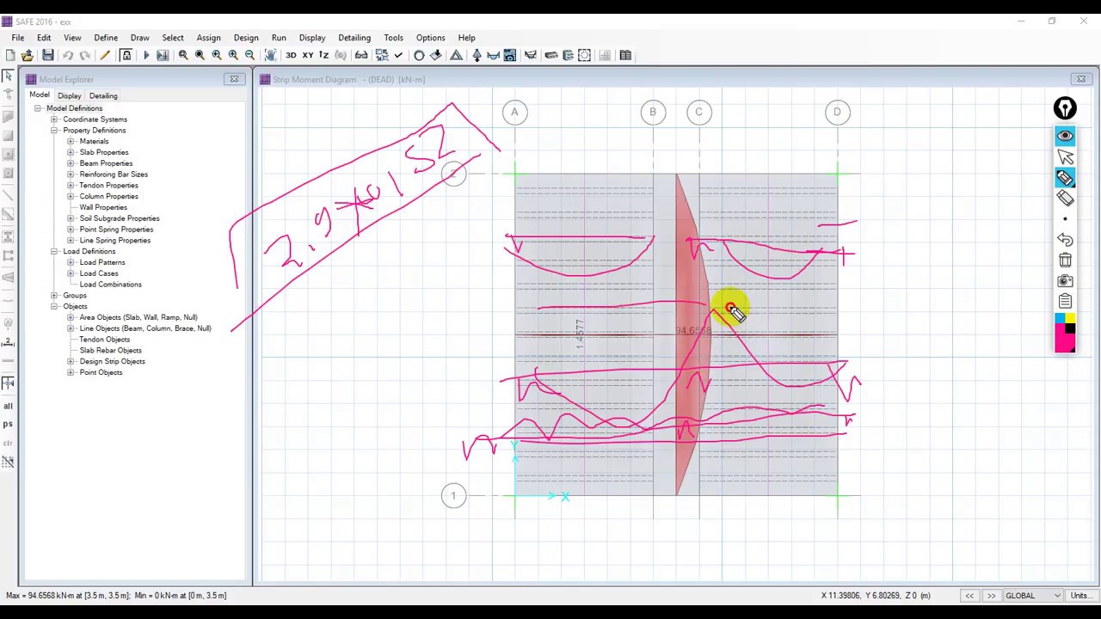The image size is (1101, 619).
Task: Click the New Model icon in toolbar
Action: click(9, 55)
